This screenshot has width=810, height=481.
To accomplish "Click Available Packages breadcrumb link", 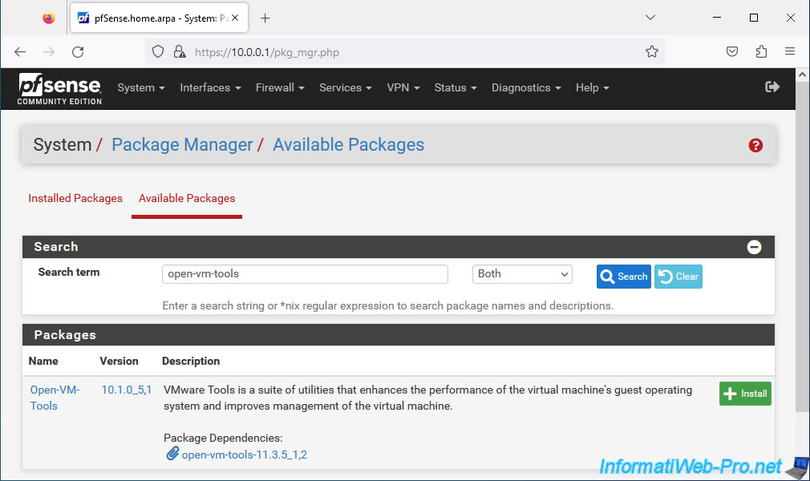I will [x=348, y=144].
